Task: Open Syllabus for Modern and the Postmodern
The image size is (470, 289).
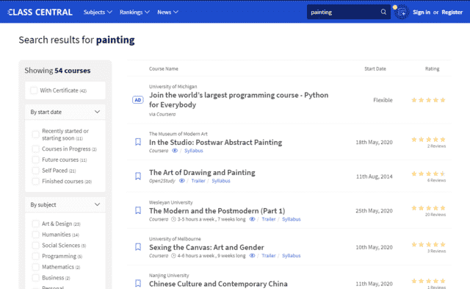Action: (292, 219)
